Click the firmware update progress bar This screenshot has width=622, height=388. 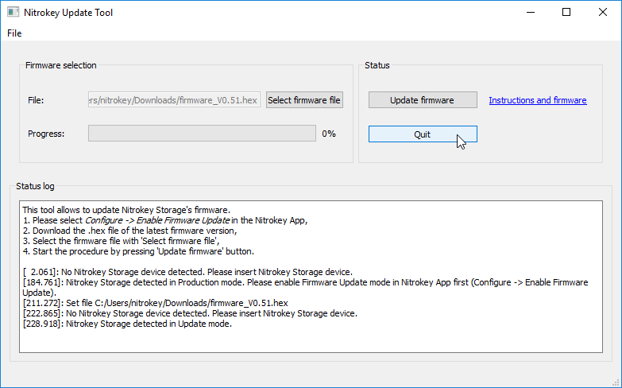(x=202, y=134)
